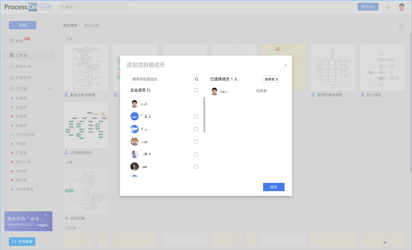The image size is (412, 250).
Task: Click the 与我协作 collaboration icon
Action: (12, 78)
